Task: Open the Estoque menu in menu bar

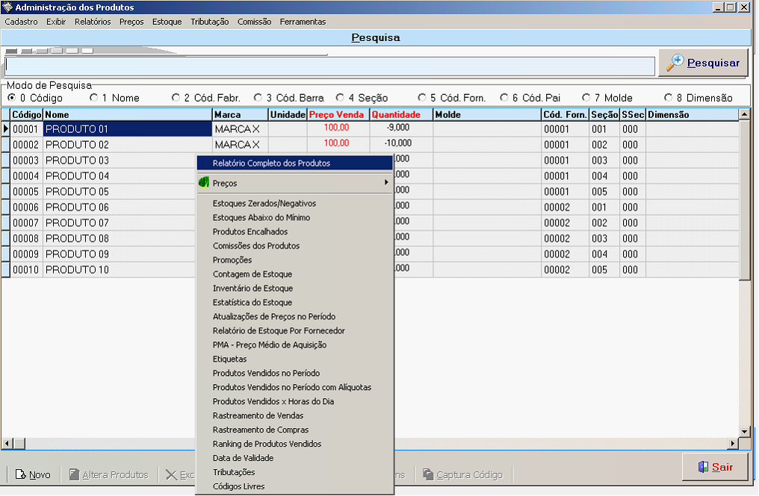Action: [x=167, y=22]
